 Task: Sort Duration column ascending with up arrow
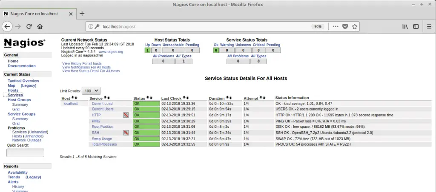click(x=227, y=98)
